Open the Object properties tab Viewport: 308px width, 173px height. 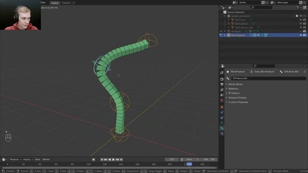[x=222, y=107]
